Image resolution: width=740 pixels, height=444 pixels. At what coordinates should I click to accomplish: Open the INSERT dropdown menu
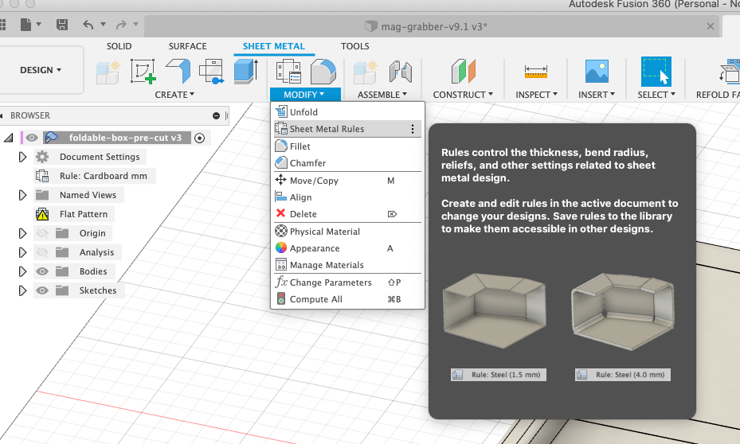click(x=597, y=95)
